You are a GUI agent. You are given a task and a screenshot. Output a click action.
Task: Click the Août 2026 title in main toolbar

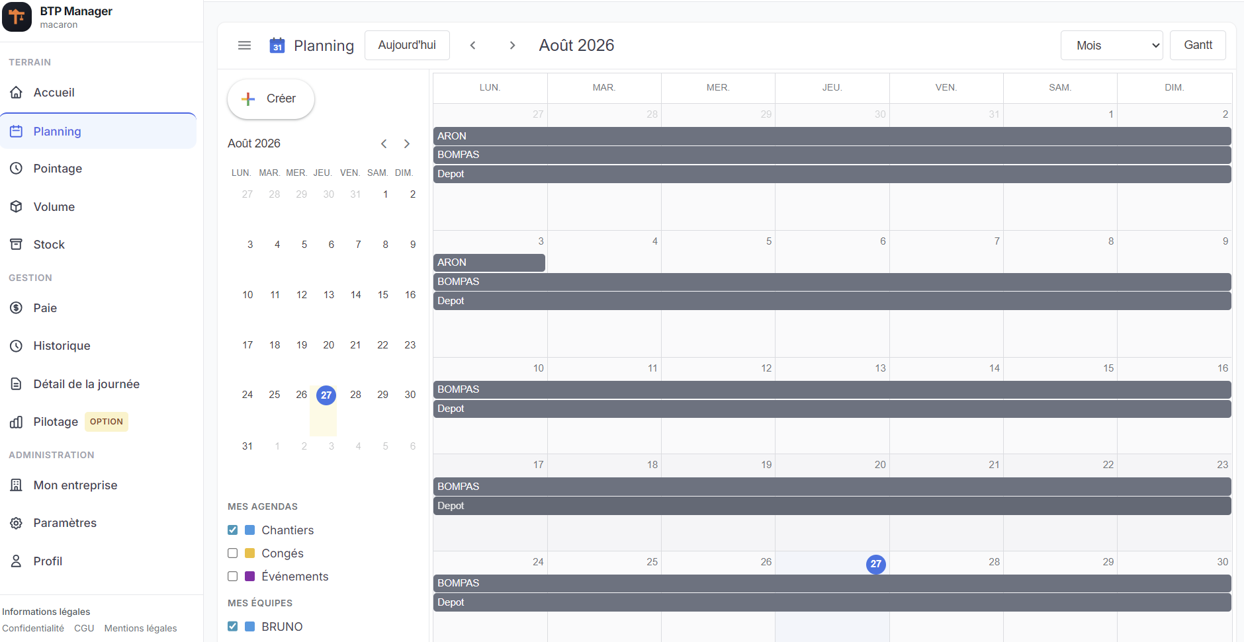click(576, 46)
